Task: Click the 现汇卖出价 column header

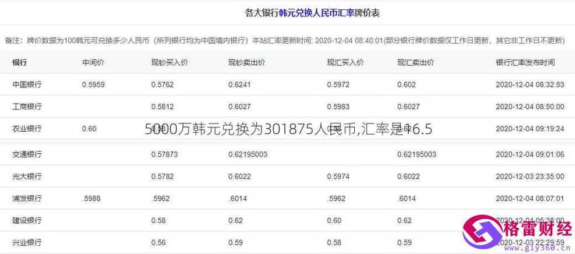Action: coord(415,63)
